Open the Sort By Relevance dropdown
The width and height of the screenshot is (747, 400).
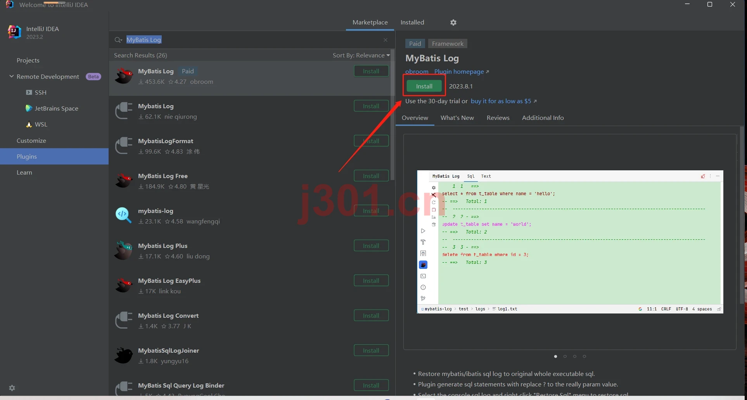click(361, 55)
